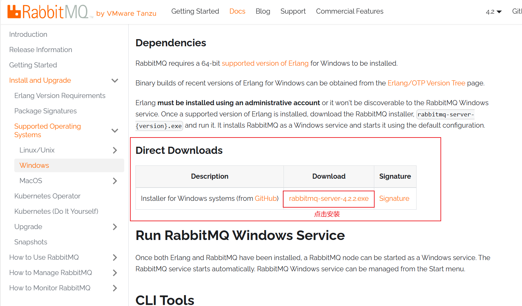Open the Docs nav tab
This screenshot has height=306, width=522.
click(237, 11)
